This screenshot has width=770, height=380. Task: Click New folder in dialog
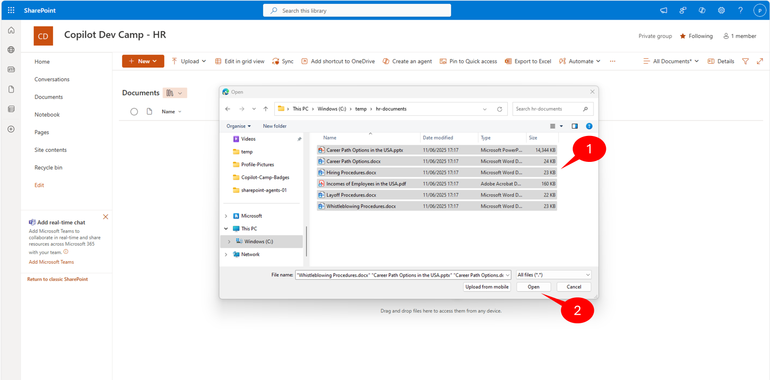[275, 126]
